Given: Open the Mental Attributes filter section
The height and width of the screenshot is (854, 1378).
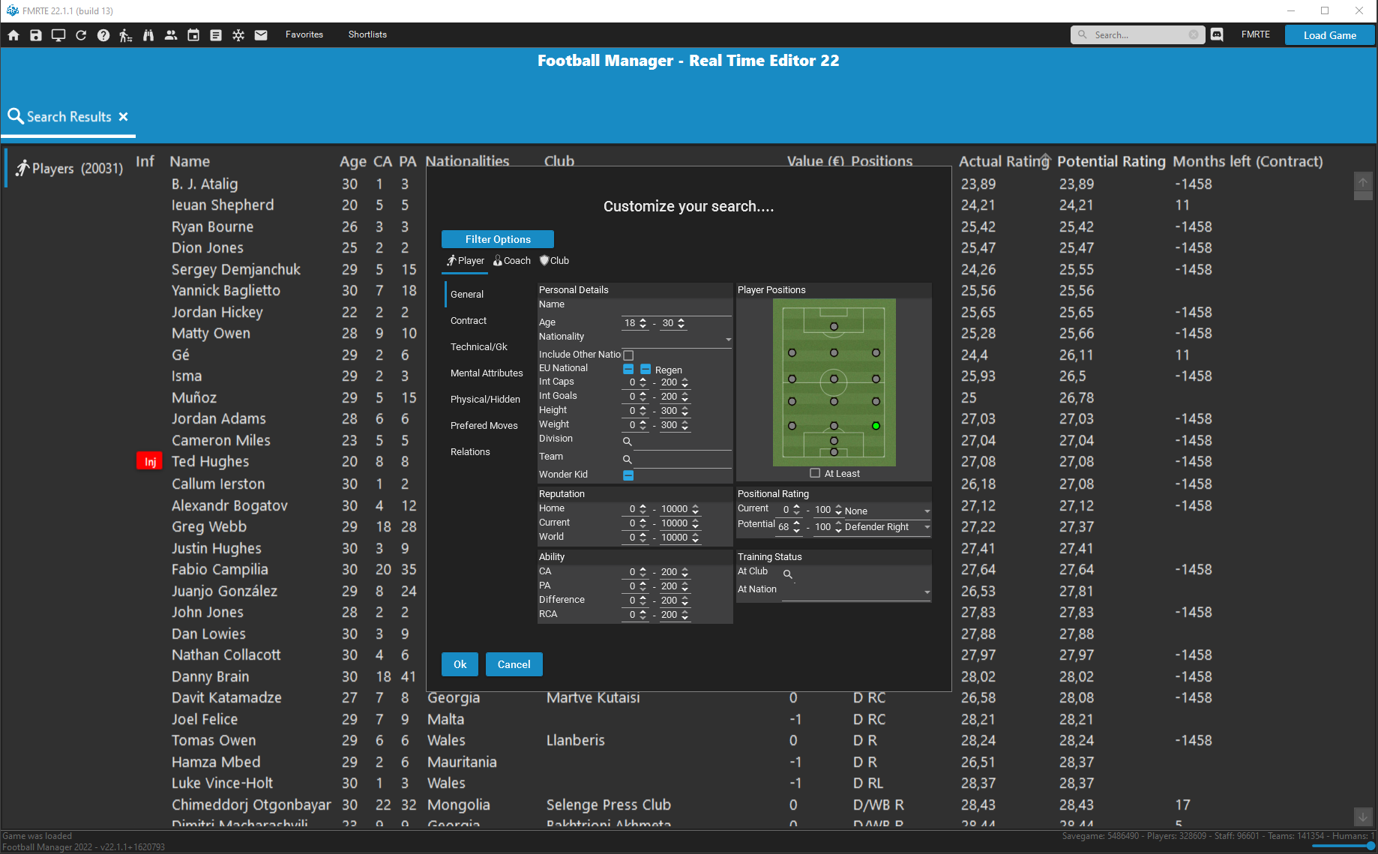Looking at the screenshot, I should [x=487, y=373].
